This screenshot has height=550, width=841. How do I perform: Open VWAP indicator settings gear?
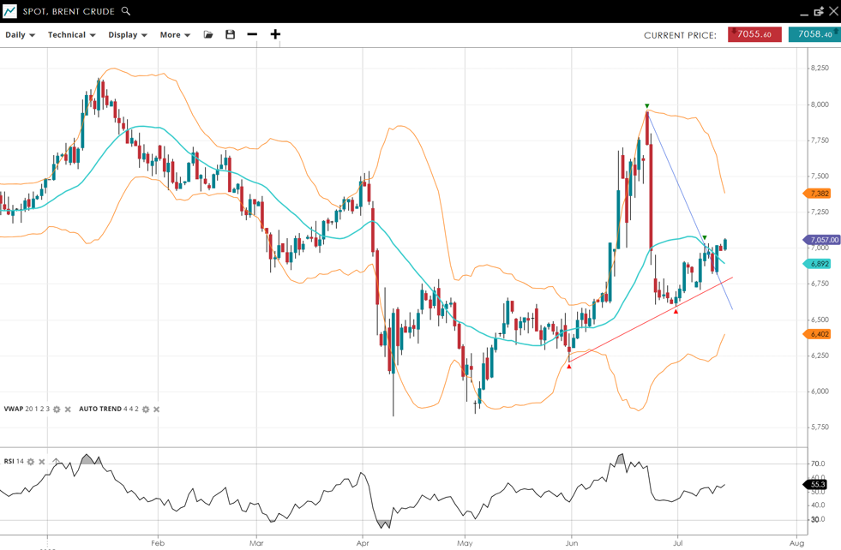[x=57, y=410]
